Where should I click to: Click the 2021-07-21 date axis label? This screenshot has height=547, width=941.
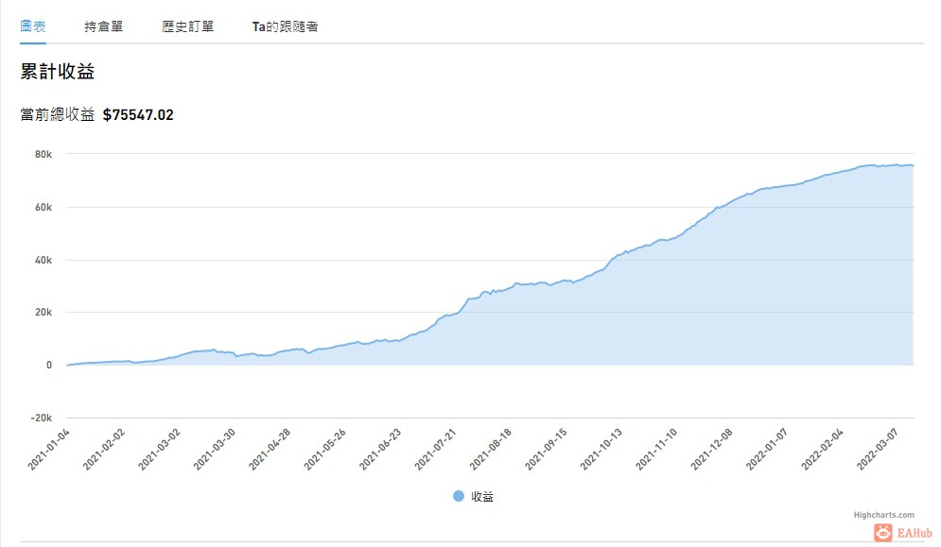[435, 450]
